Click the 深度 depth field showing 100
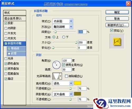The width and height of the screenshot is (132, 109). (82, 32)
